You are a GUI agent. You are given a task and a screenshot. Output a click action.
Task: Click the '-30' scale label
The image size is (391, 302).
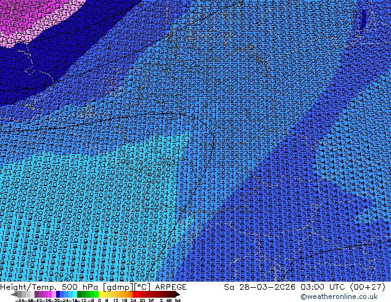click(55, 300)
